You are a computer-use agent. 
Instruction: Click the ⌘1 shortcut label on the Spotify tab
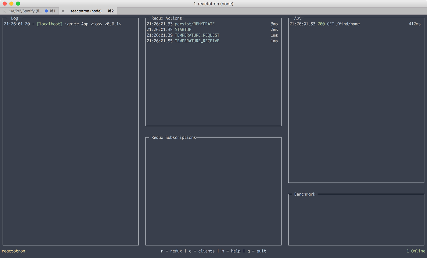point(52,11)
